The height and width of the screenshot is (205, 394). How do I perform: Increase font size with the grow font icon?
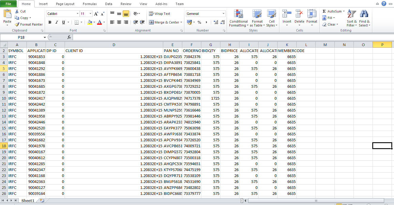pos(96,14)
